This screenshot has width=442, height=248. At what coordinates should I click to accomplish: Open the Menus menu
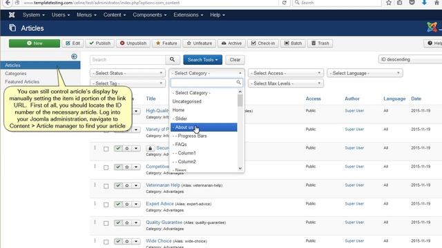(x=86, y=15)
